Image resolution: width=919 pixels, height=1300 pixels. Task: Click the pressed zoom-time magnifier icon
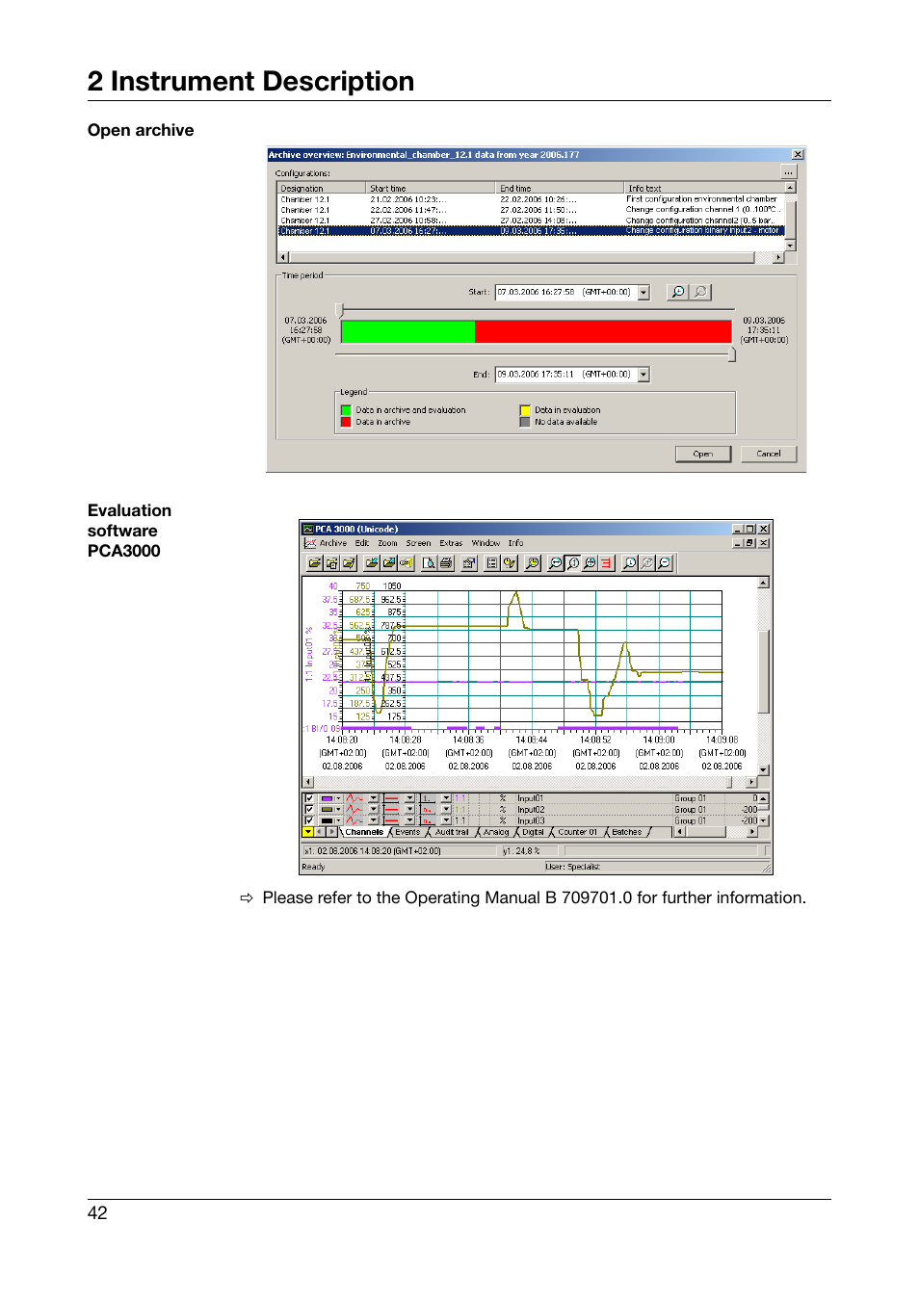(x=573, y=563)
